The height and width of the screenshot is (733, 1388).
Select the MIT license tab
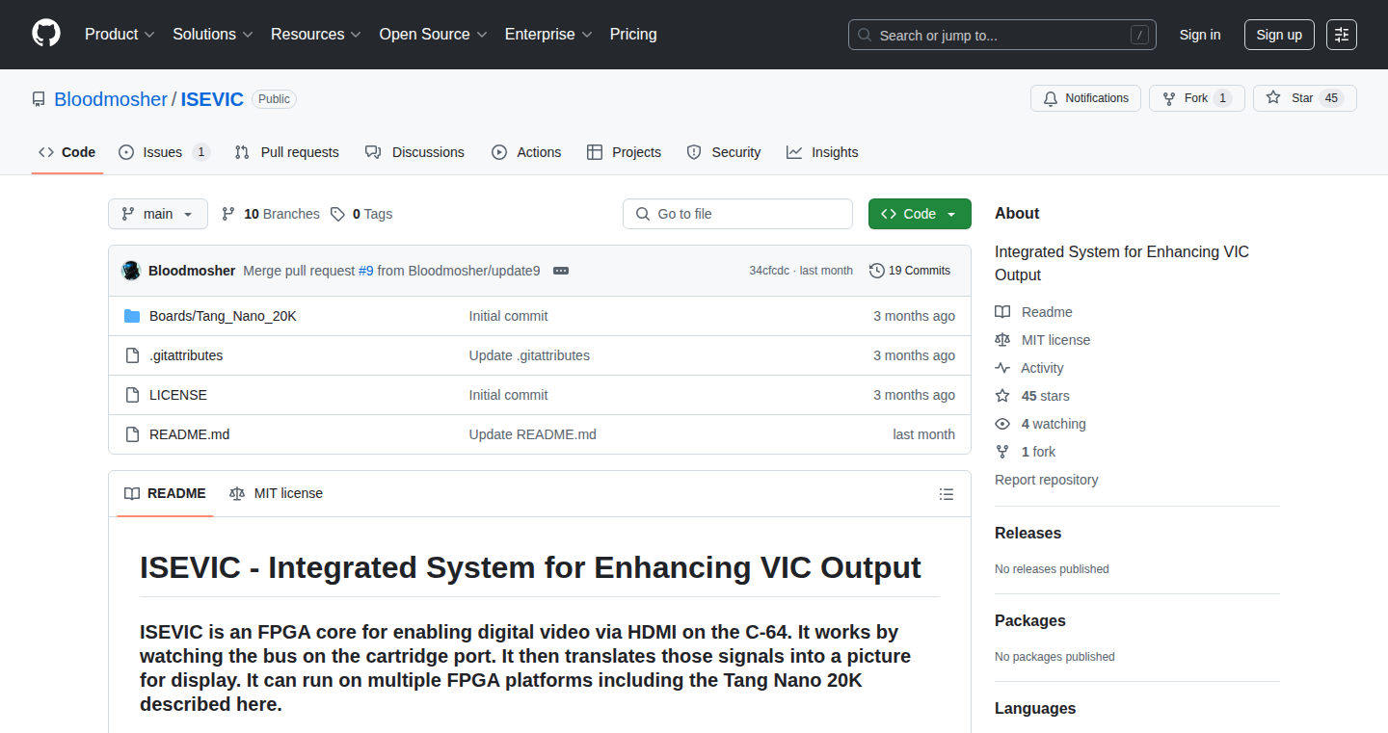point(277,493)
